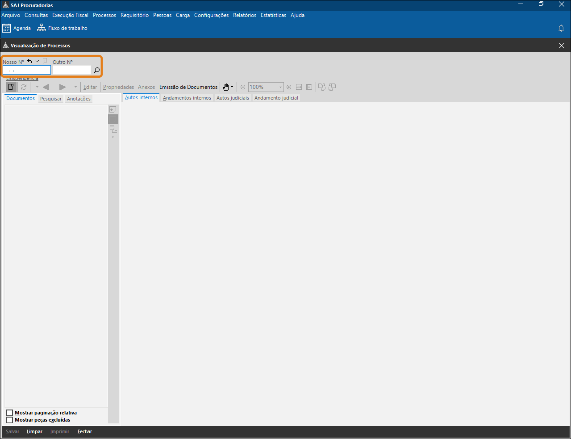
Task: Click the fit page width icon
Action: point(299,87)
